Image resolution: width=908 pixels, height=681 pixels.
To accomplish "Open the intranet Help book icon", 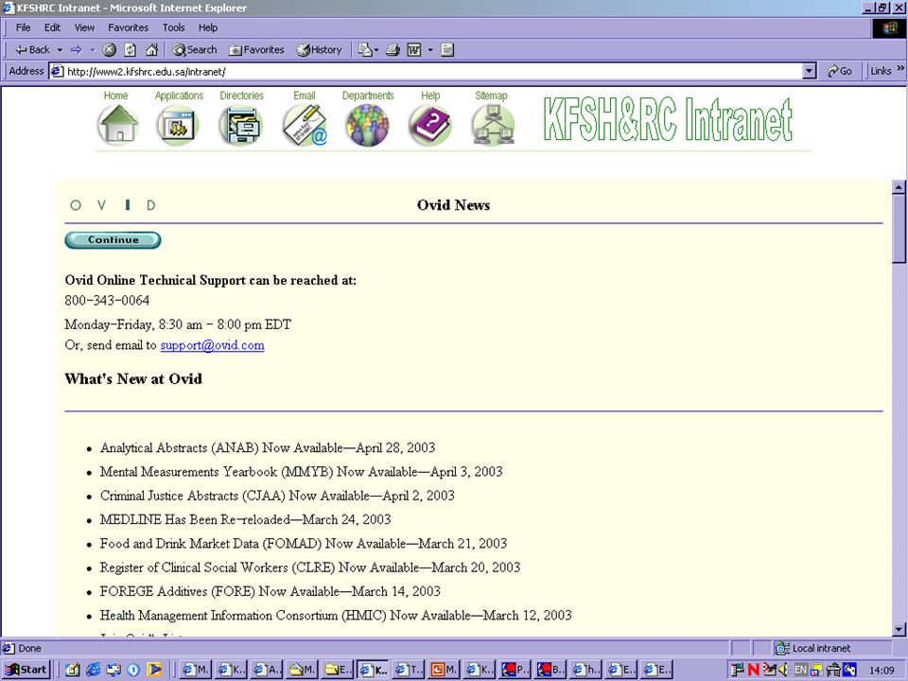I will (x=430, y=125).
